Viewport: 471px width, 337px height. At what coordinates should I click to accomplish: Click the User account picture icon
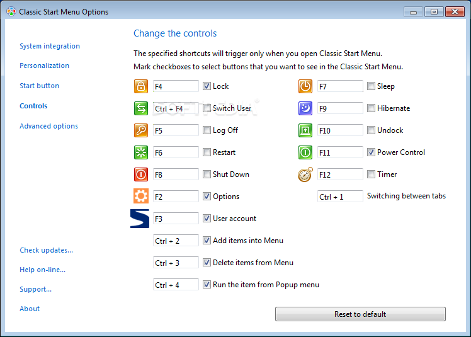[x=140, y=219]
